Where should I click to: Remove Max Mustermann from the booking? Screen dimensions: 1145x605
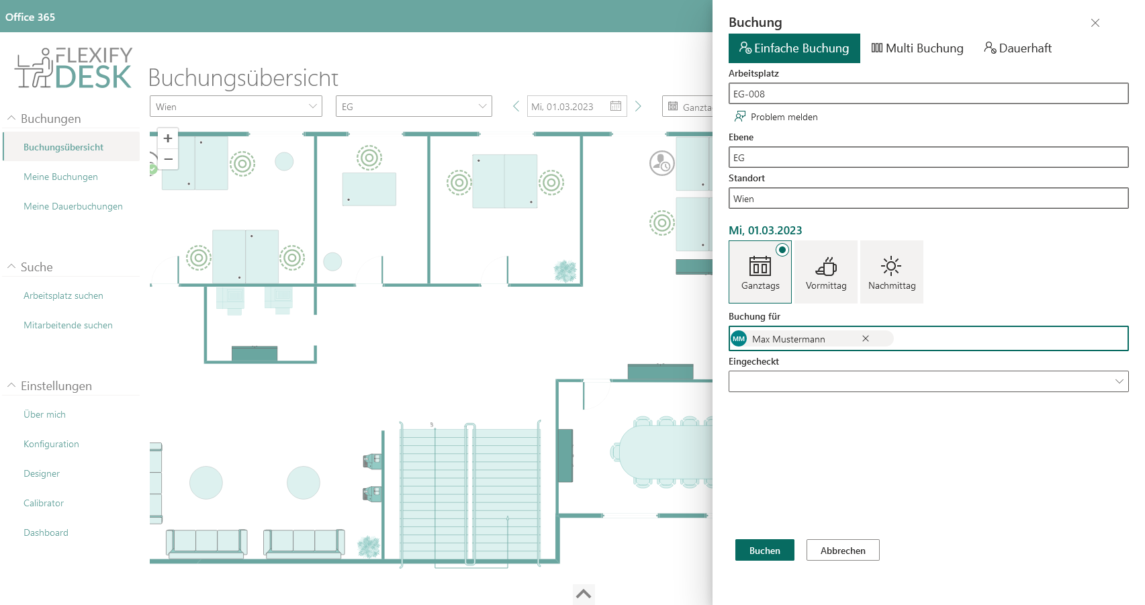tap(865, 338)
